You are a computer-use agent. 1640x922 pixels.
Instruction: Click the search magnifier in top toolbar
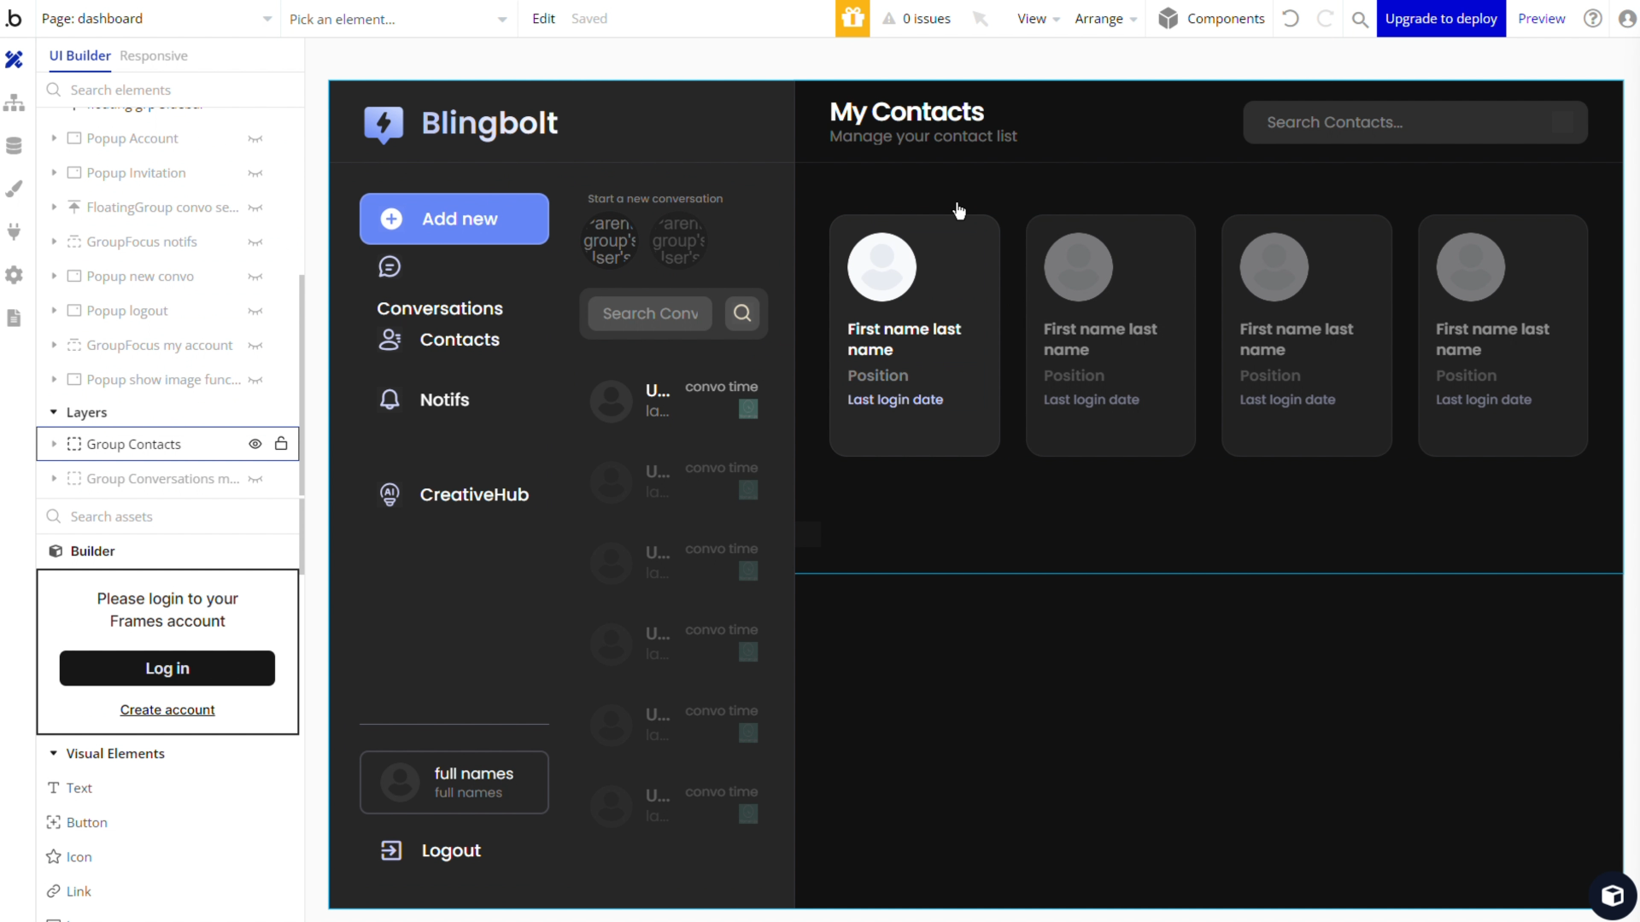[x=1360, y=19]
